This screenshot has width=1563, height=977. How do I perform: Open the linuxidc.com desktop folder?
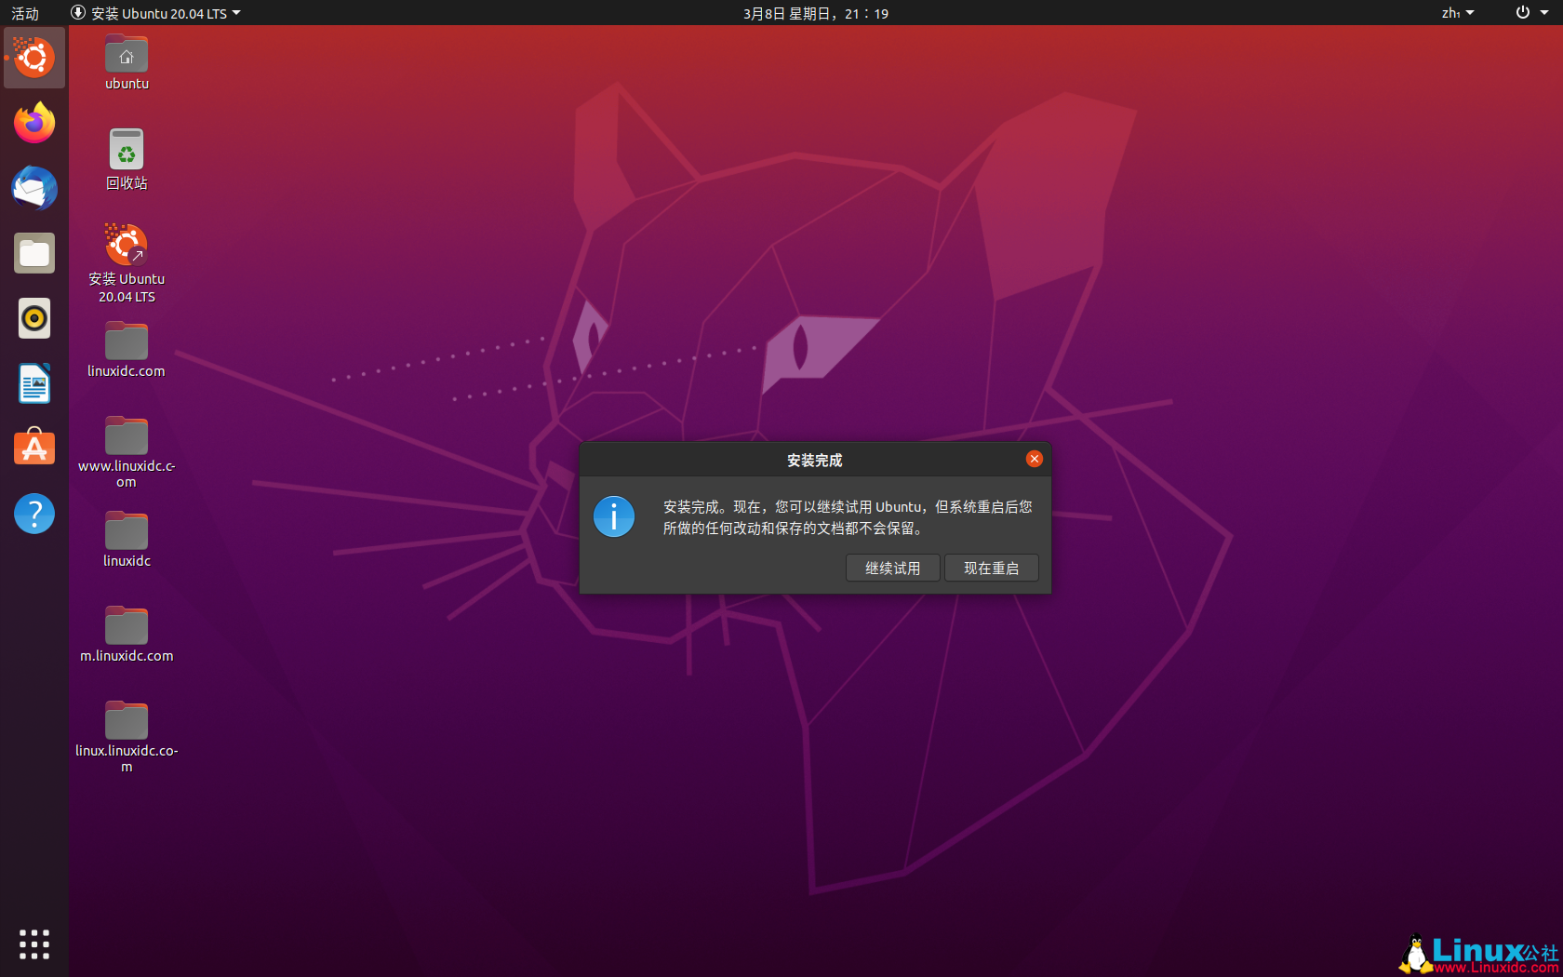[x=126, y=339]
